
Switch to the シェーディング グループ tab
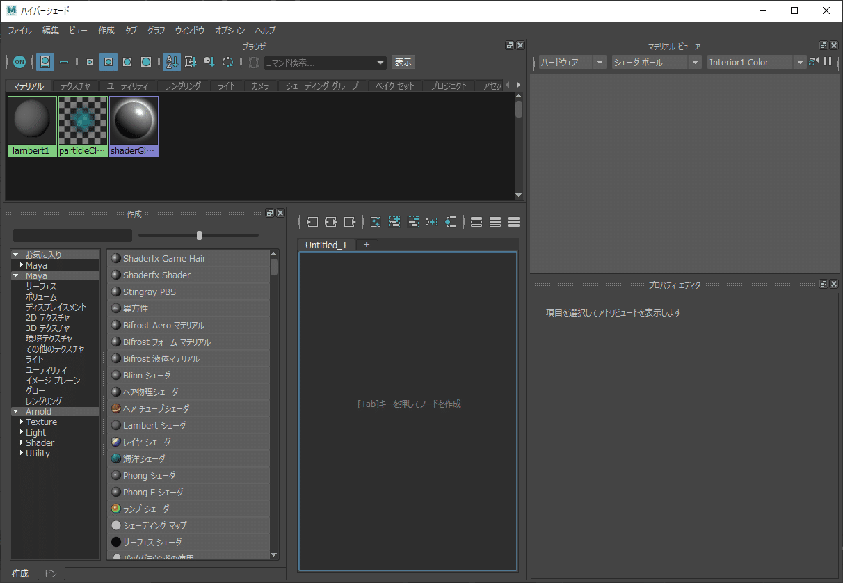[322, 86]
